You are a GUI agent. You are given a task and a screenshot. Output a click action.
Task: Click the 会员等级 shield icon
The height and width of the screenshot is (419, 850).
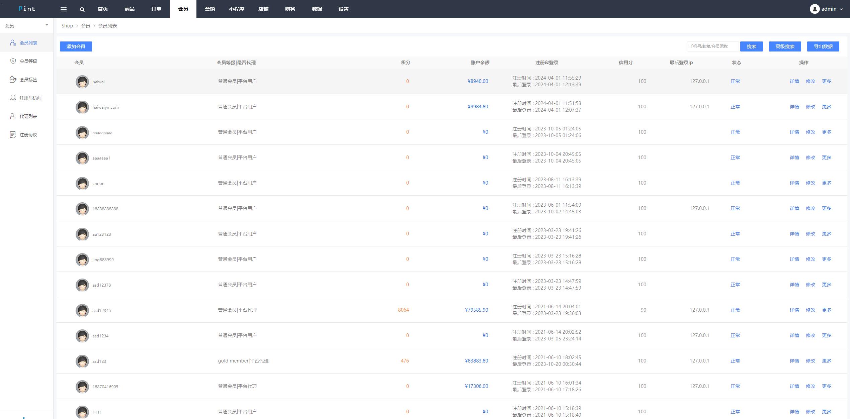tap(13, 61)
